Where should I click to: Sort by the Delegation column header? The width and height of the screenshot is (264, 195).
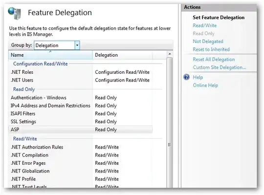122,55
